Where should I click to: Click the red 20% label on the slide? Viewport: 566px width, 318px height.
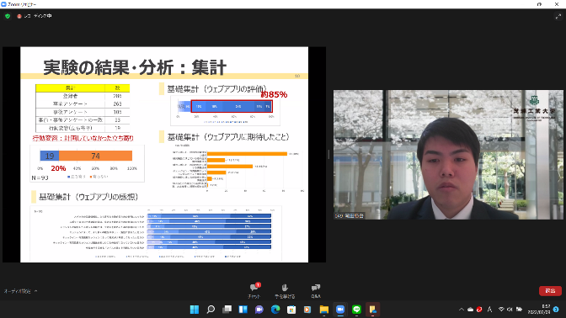tap(58, 168)
